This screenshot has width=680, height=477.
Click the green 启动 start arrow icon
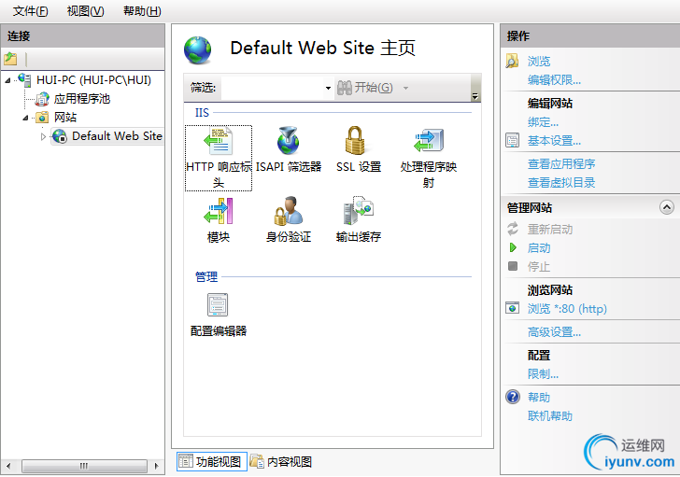coord(513,247)
